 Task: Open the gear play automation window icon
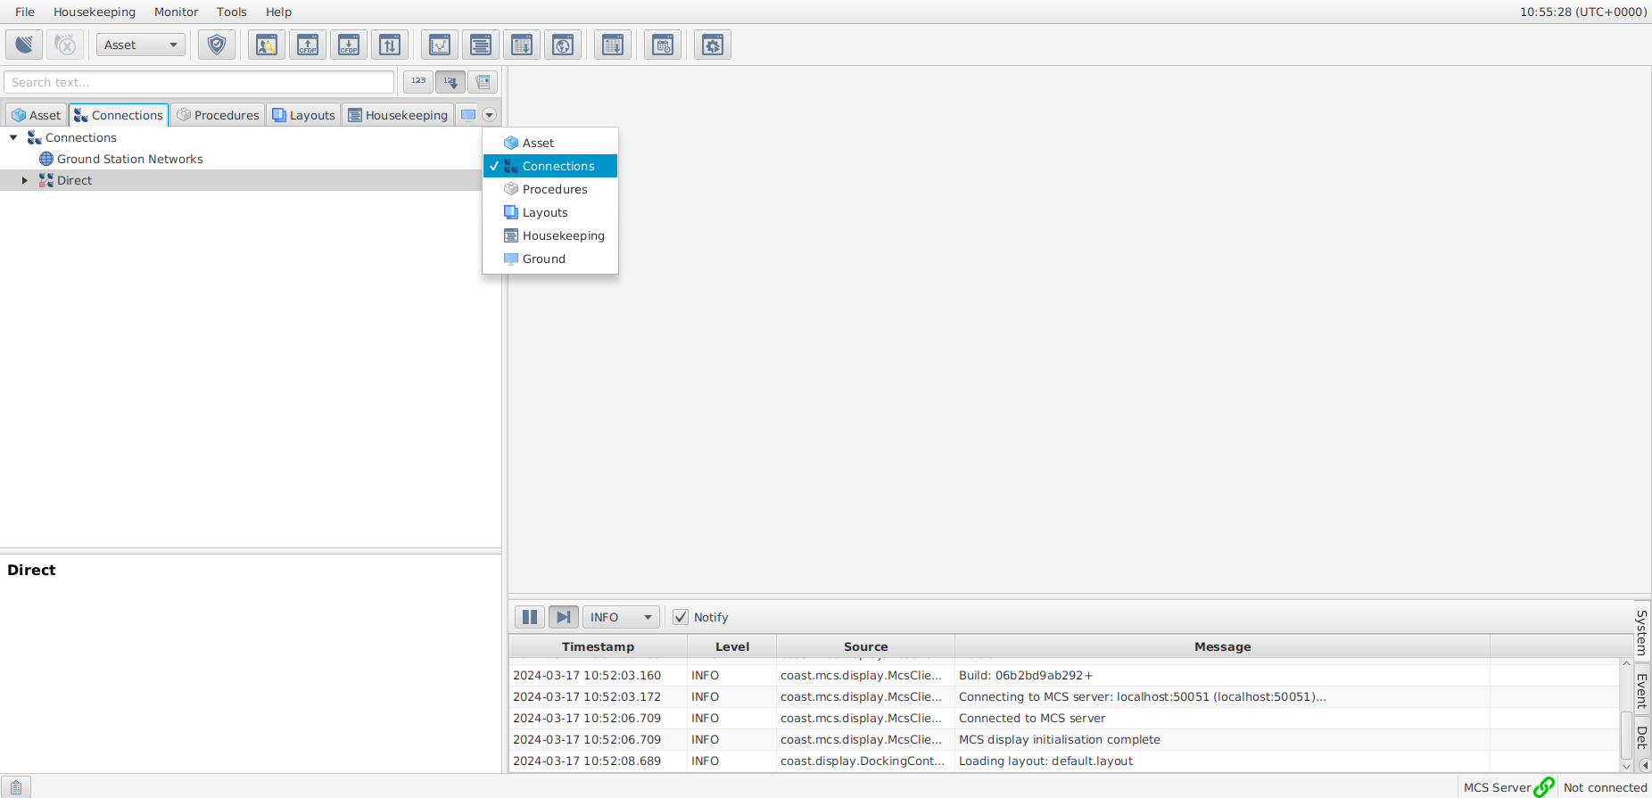click(713, 45)
